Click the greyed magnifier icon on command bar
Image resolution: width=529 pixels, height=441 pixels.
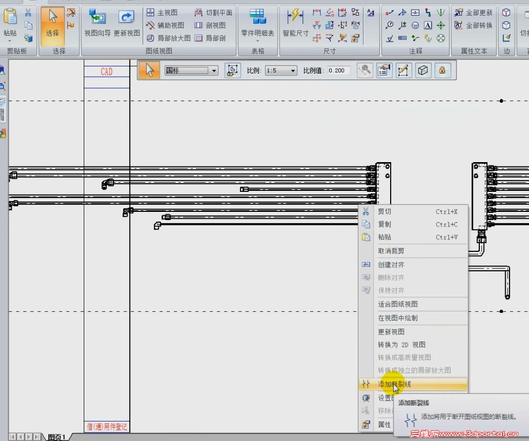coord(365,70)
